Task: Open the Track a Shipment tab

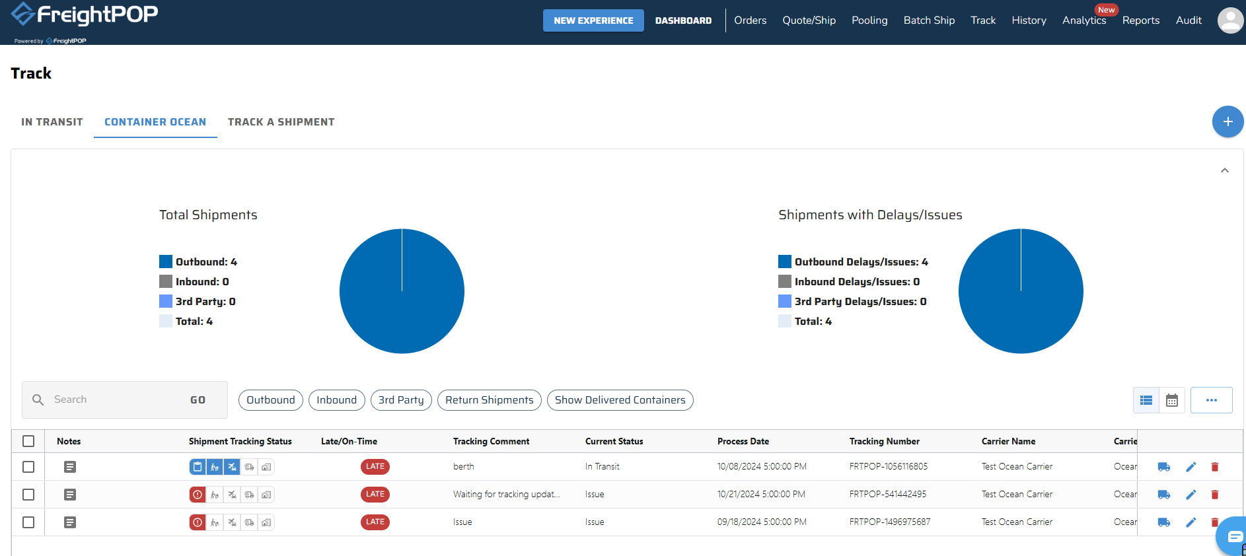Action: 281,122
